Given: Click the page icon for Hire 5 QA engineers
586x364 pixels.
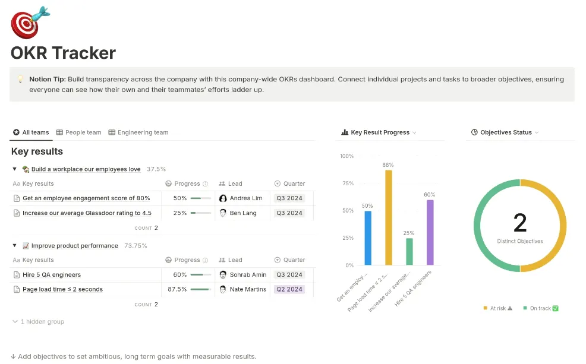Looking at the screenshot, I should (x=17, y=275).
